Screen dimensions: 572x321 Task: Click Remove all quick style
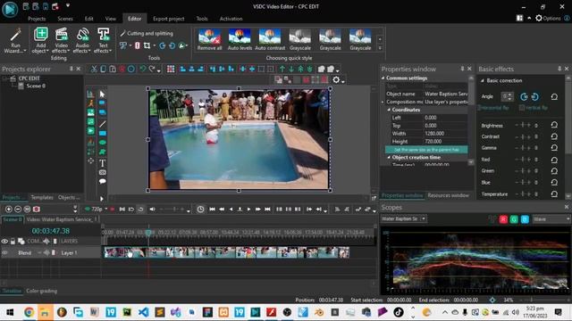[x=209, y=39]
